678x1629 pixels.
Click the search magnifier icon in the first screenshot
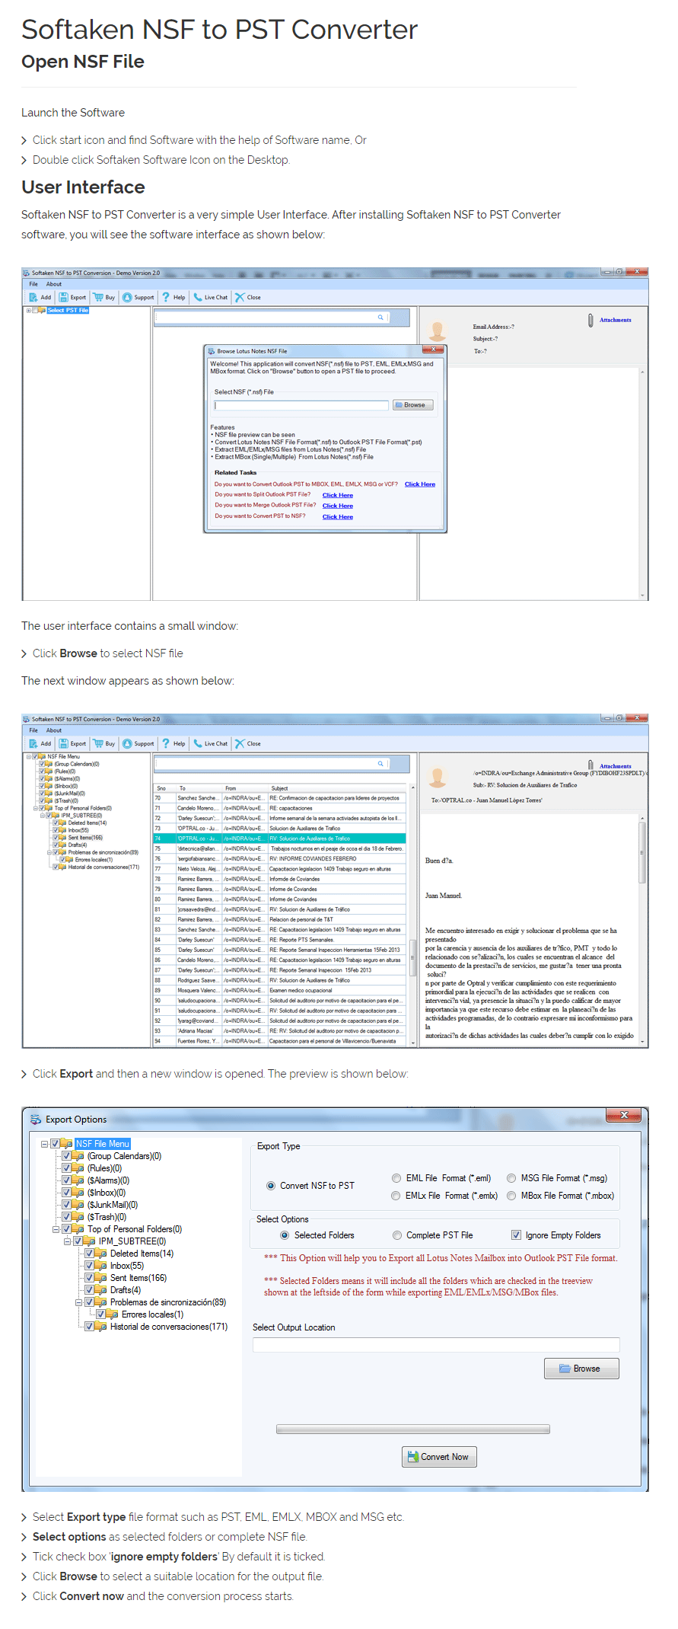pos(380,317)
